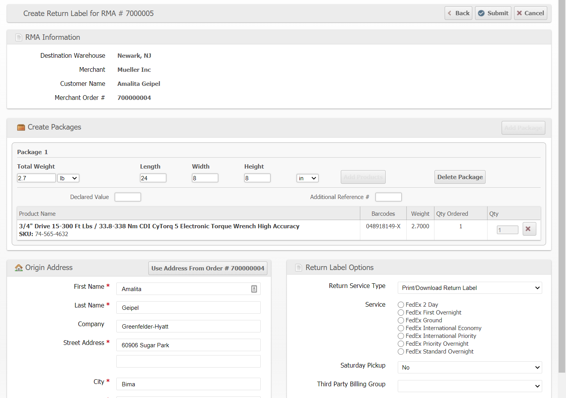Select FedEx 2 Day service

pos(401,305)
